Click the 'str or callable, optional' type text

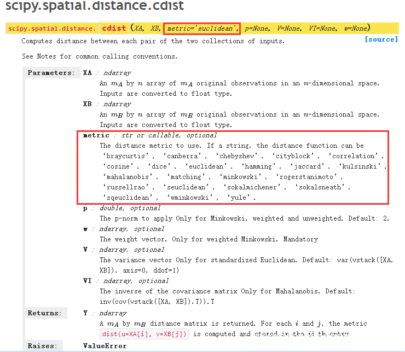coord(169,135)
